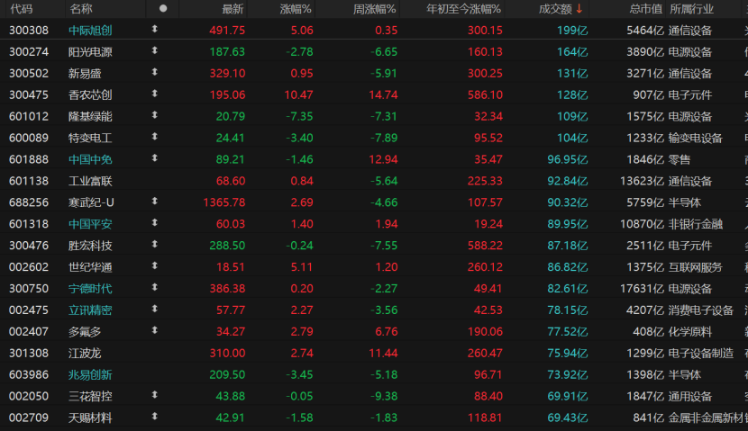Image resolution: width=748 pixels, height=431 pixels.
Task: Click the up-down marker icon in 中国平安 row
Action: [155, 223]
